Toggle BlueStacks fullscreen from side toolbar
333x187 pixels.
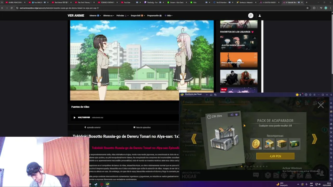pyautogui.click(x=331, y=99)
